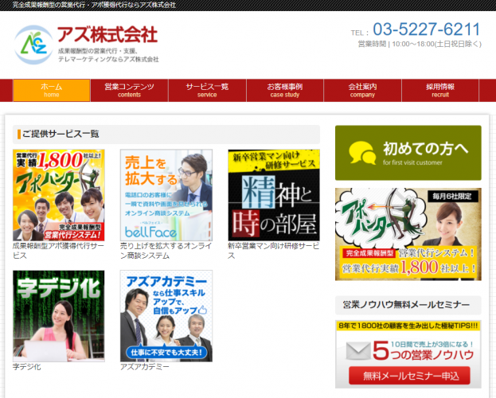
Task: Open the 会社案内 company menu
Action: pos(362,90)
